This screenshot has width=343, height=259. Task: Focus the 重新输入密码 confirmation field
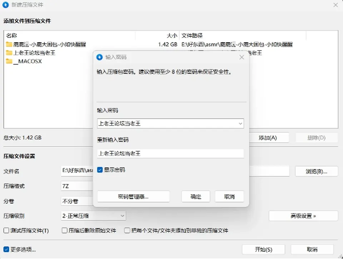(171, 153)
